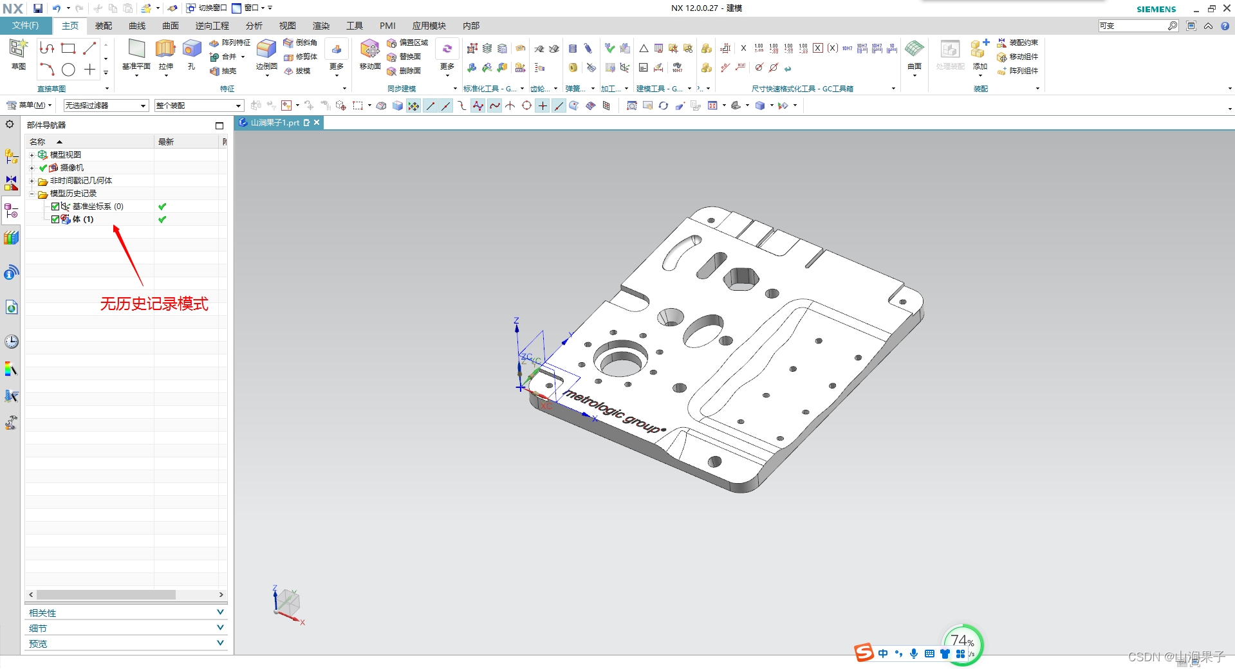The image size is (1235, 669).
Task: Open the history clock sidebar icon
Action: coord(12,342)
